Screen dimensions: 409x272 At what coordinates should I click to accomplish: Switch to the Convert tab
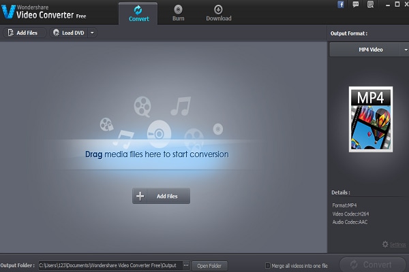[x=138, y=14]
